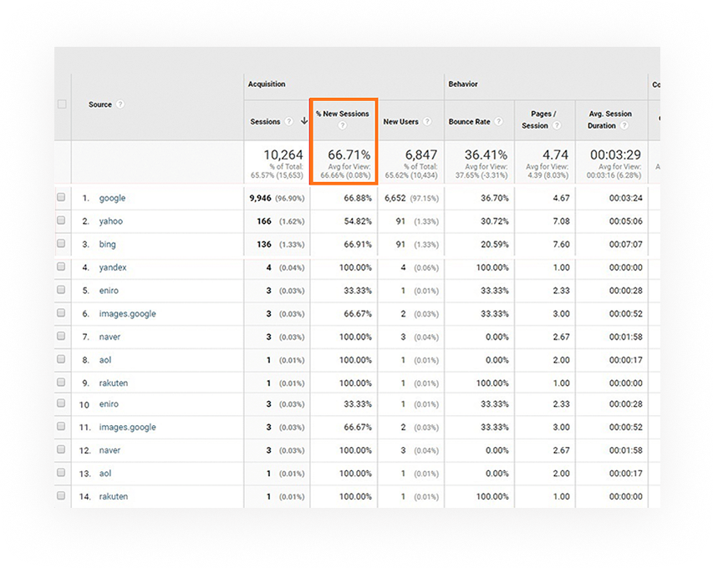This screenshot has height=568, width=713.
Task: Click the 6,847 new users total
Action: click(x=421, y=155)
